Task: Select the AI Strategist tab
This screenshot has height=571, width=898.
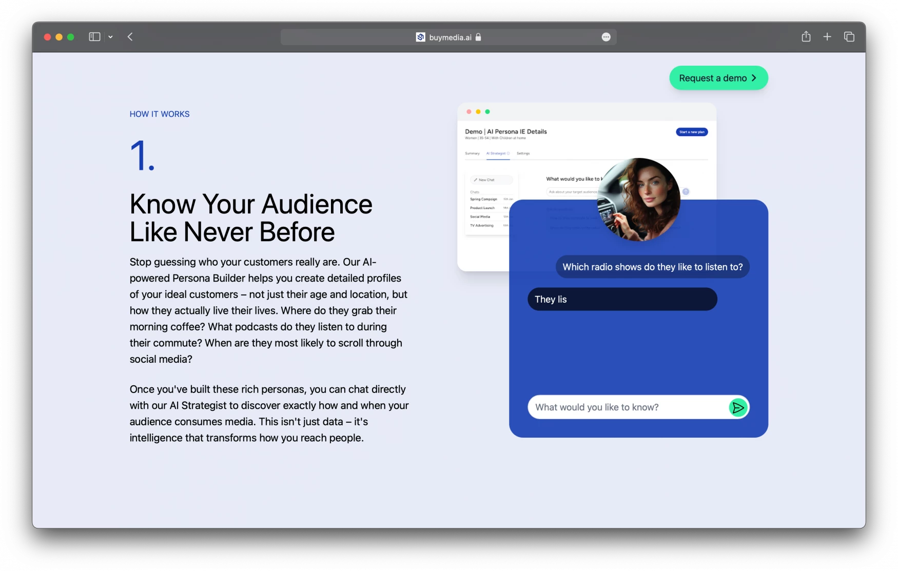Action: (497, 153)
